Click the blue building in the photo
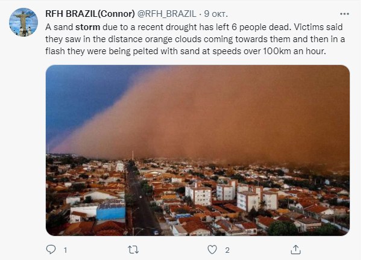This screenshot has height=260, width=366. [110, 211]
